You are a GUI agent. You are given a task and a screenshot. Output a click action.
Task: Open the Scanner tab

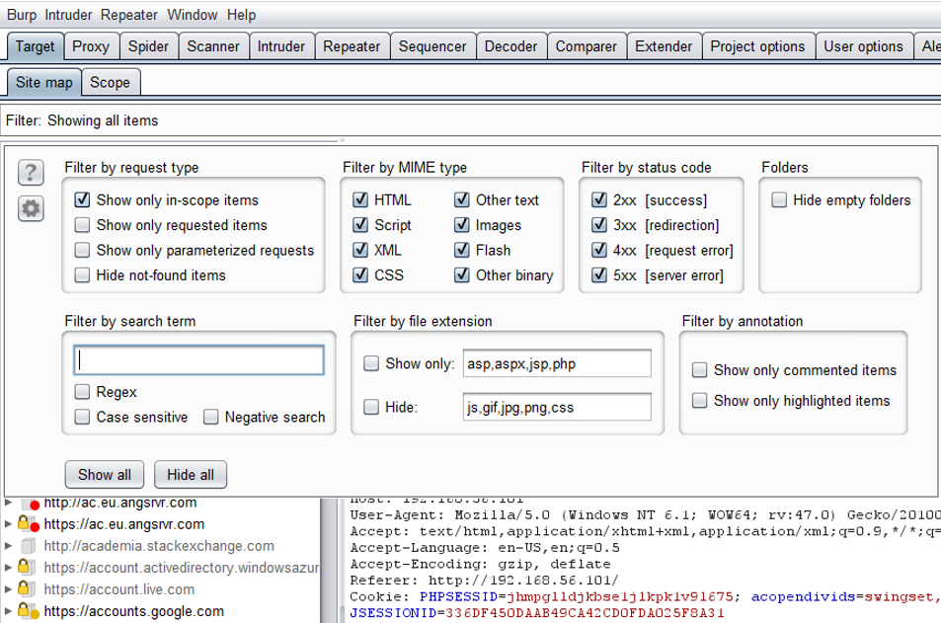coord(213,46)
